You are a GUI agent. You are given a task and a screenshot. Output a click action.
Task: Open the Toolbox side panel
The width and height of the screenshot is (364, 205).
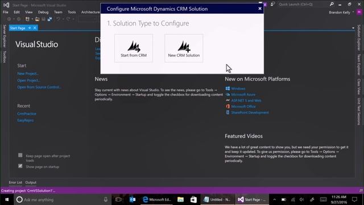click(x=4, y=57)
